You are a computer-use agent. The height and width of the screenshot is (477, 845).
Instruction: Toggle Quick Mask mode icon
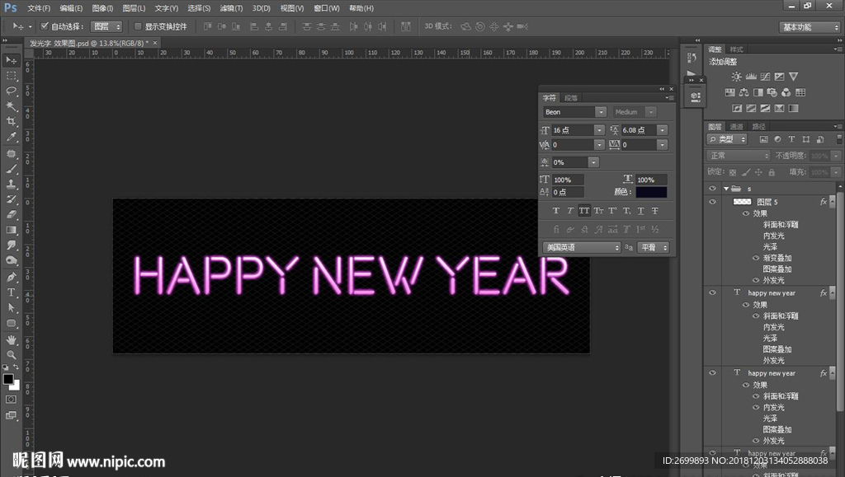tap(11, 400)
